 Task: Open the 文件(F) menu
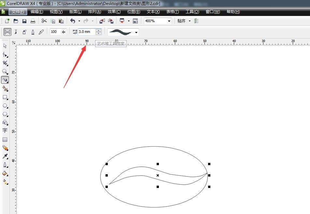click(18, 12)
